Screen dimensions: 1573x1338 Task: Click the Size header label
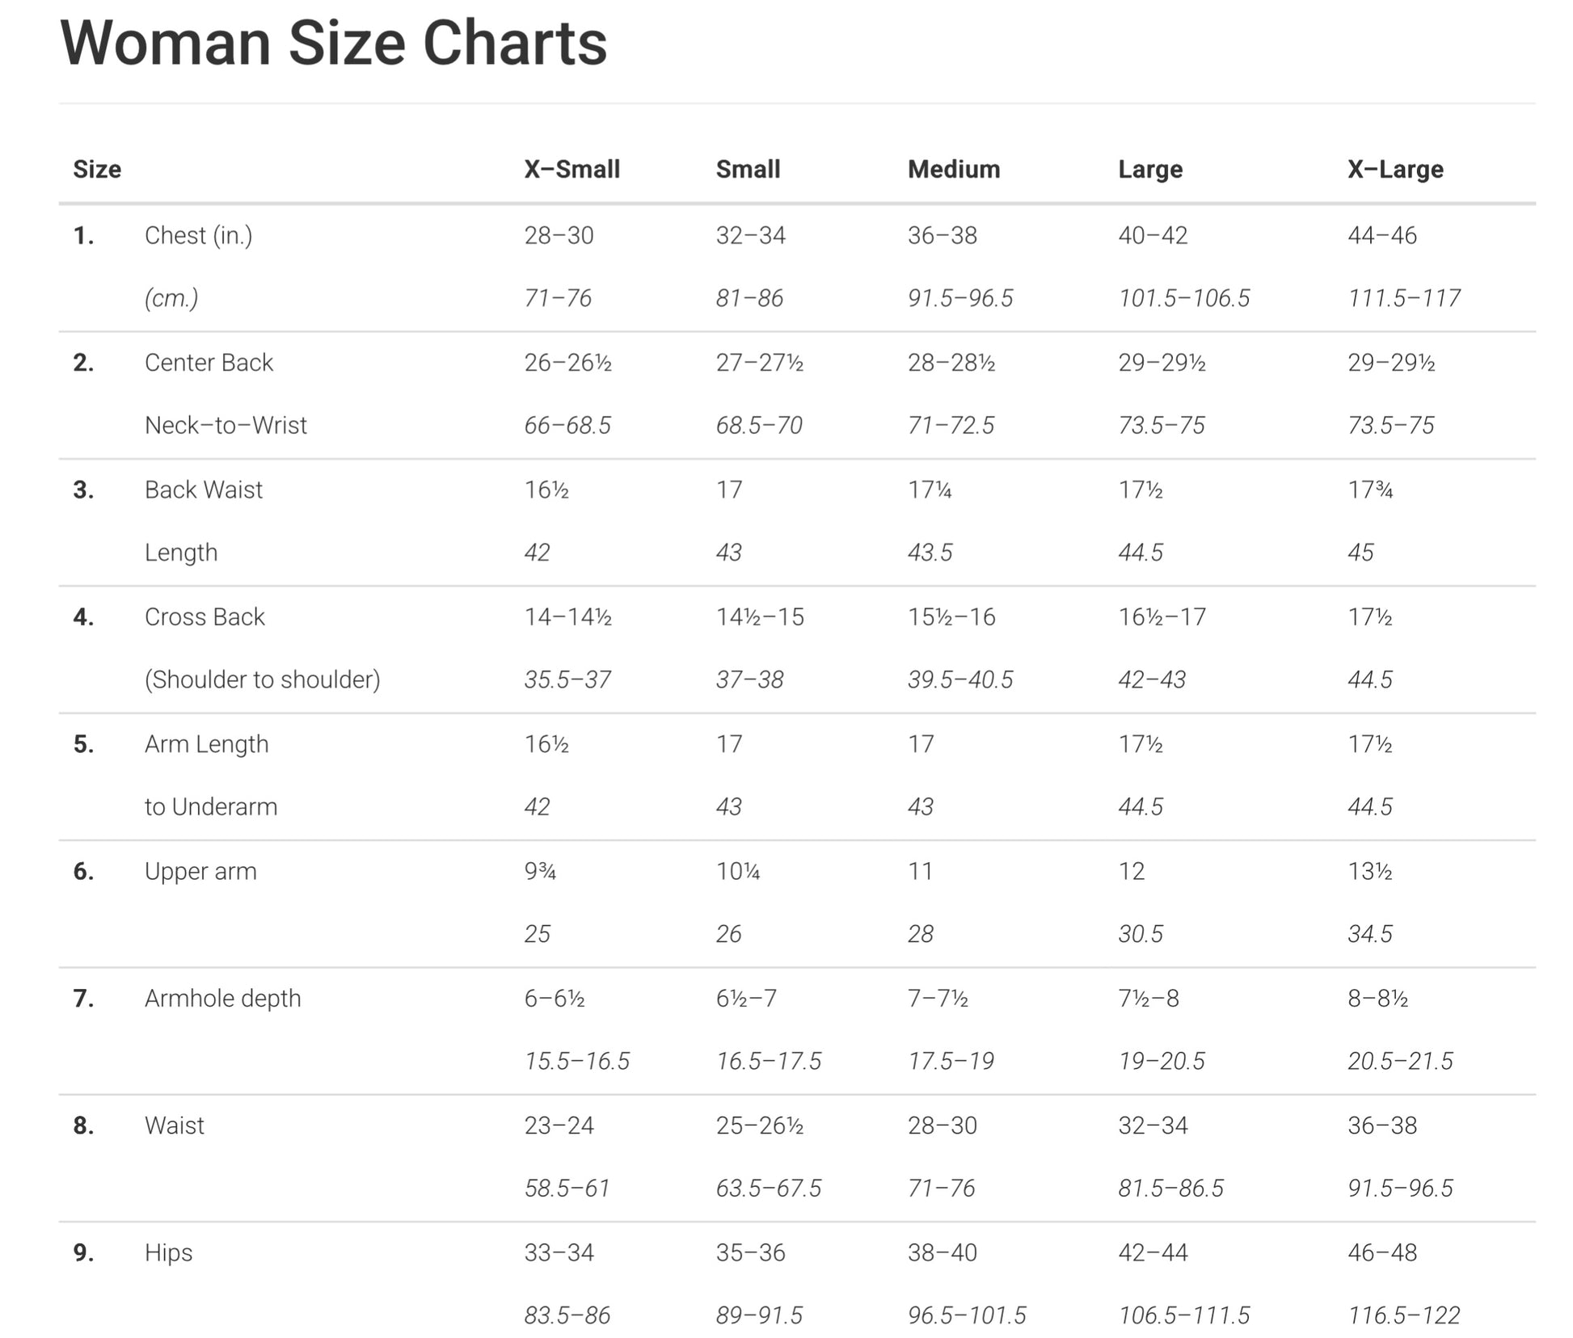pos(97,169)
